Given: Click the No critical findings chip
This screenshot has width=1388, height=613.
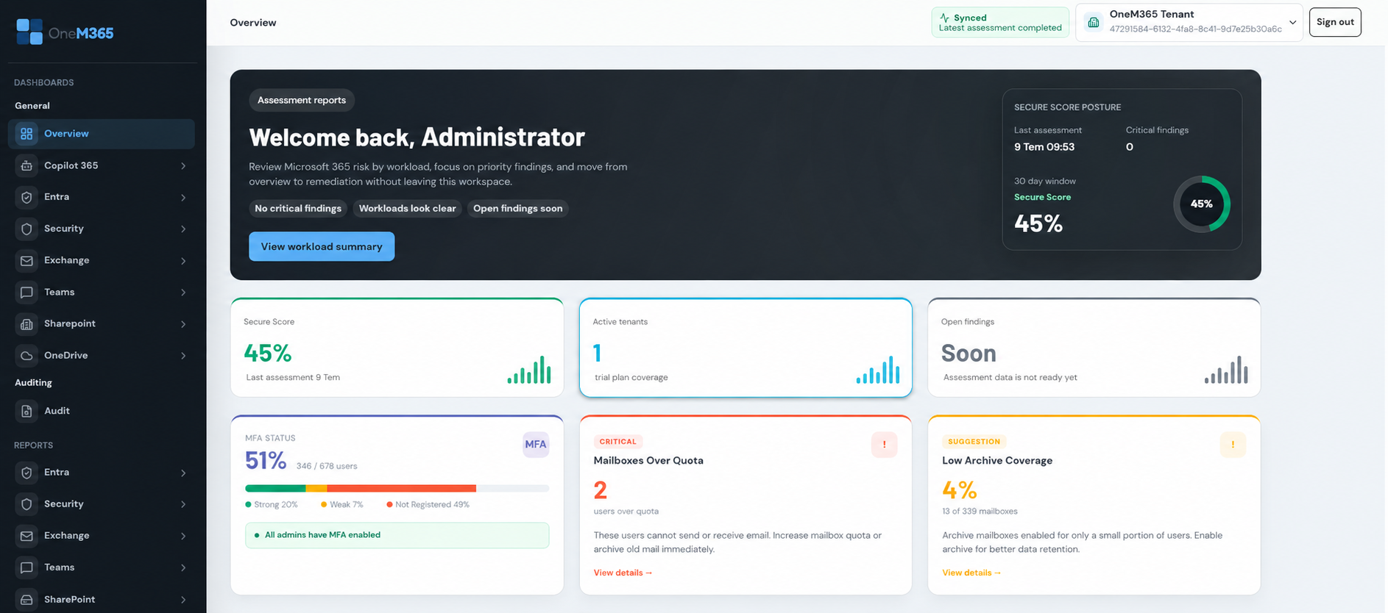Looking at the screenshot, I should (x=298, y=209).
